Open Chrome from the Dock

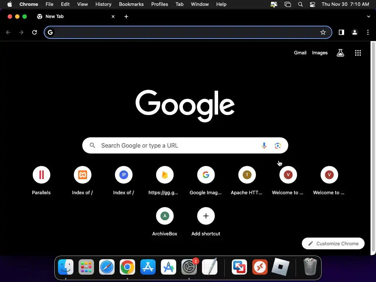tap(127, 267)
